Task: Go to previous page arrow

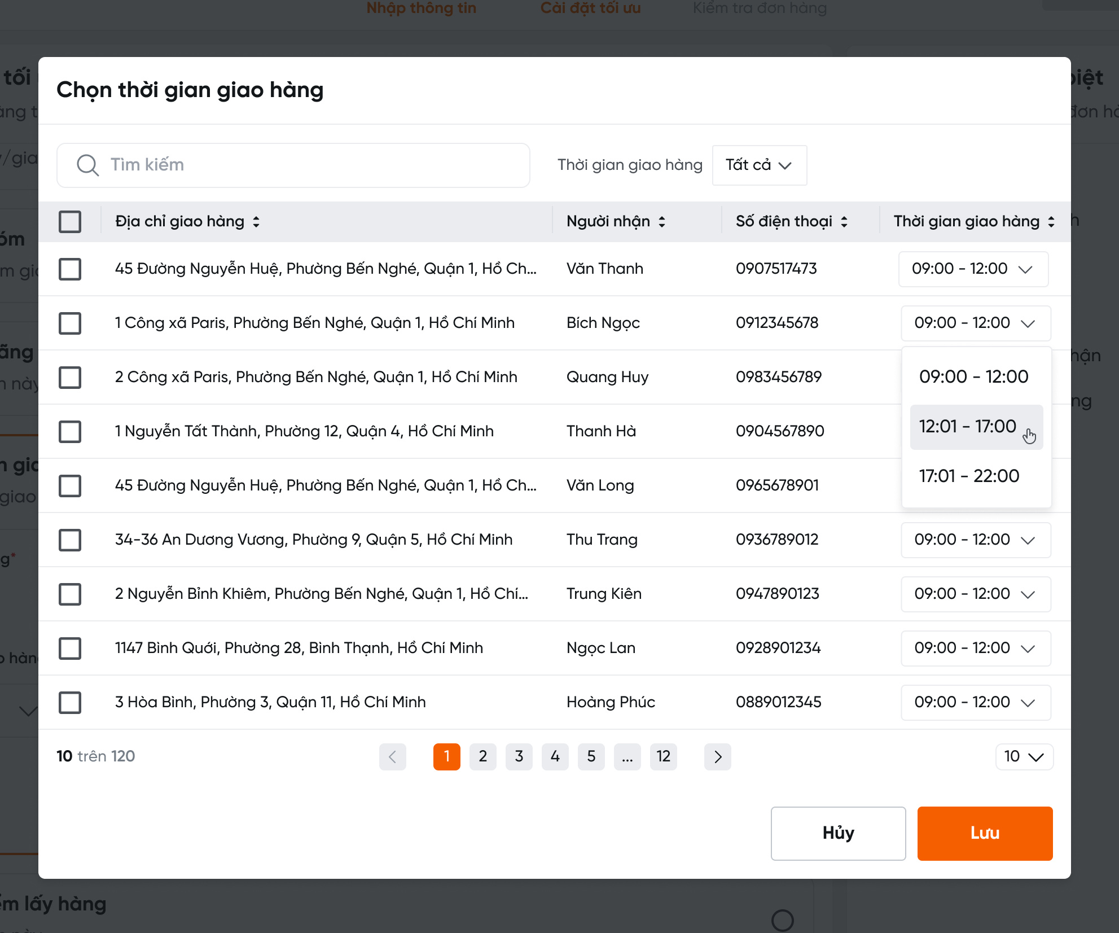Action: (393, 756)
